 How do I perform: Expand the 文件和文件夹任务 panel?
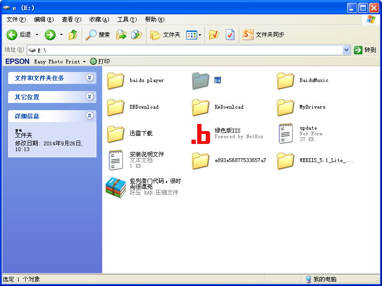pos(89,78)
